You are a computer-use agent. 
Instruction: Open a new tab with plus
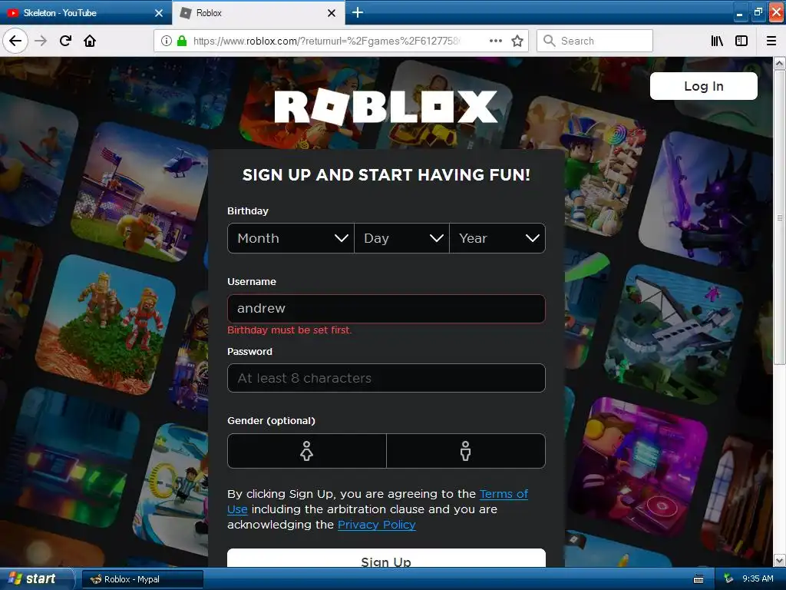pyautogui.click(x=358, y=12)
